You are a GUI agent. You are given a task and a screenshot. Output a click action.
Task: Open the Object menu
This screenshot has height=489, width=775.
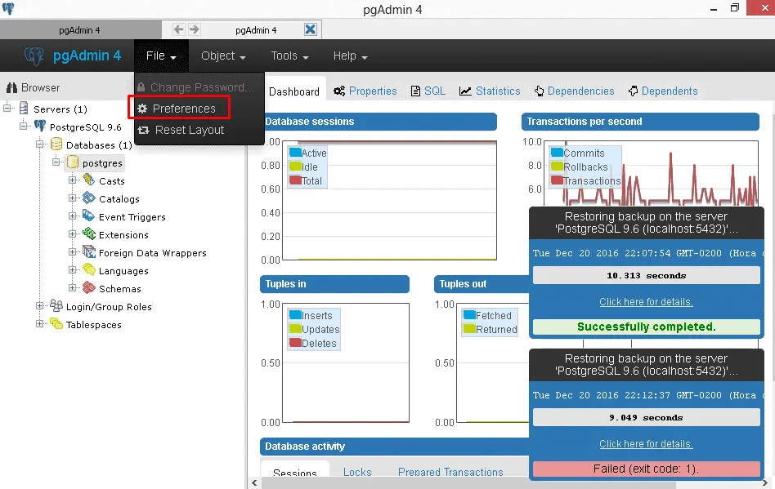(x=223, y=56)
